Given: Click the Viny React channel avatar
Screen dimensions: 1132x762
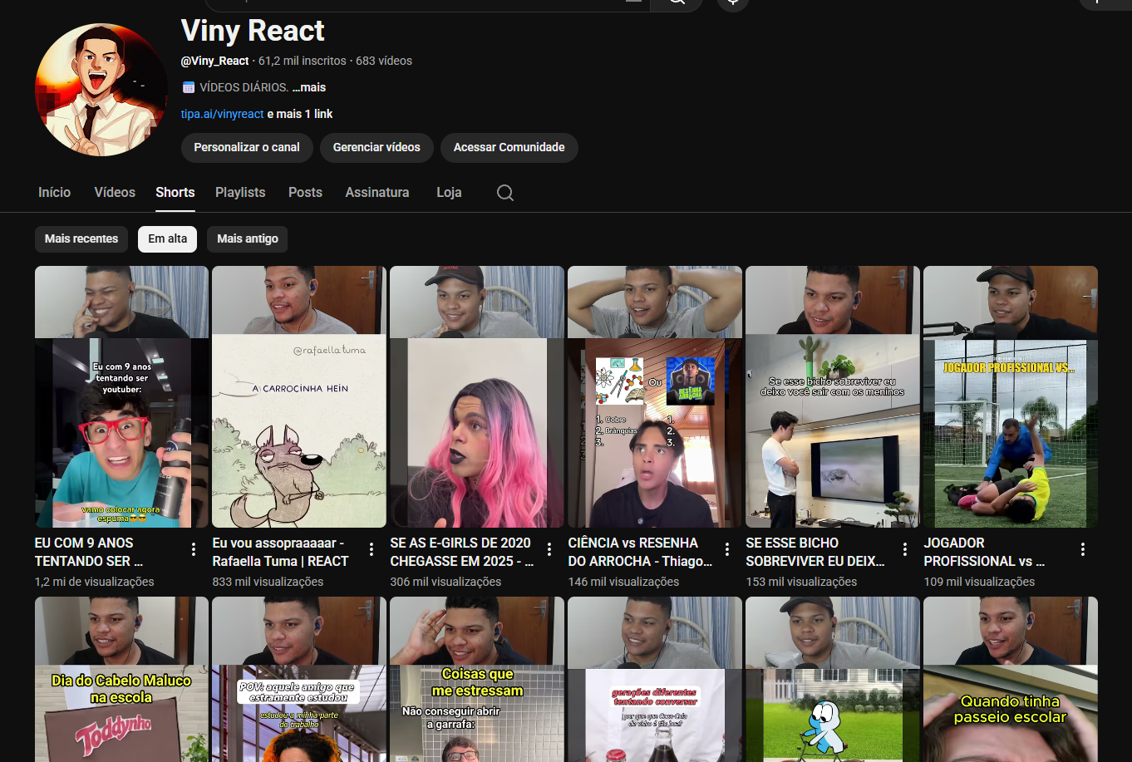Looking at the screenshot, I should [x=101, y=90].
